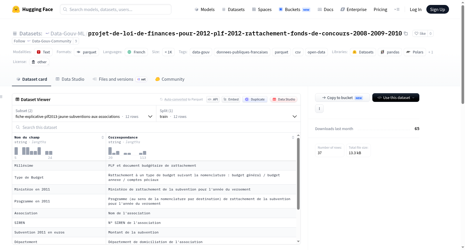The image size is (465, 250).
Task: Open the Docs nav link
Action: coord(325,9)
